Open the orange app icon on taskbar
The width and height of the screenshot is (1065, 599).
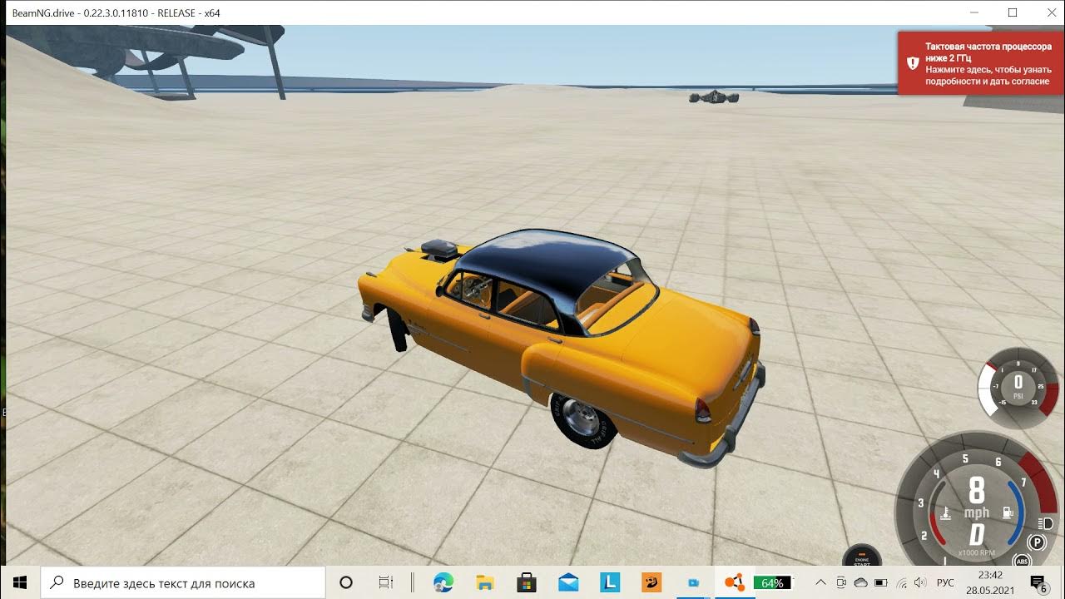(x=651, y=582)
